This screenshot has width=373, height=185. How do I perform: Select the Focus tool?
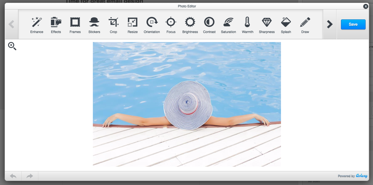pos(171,25)
